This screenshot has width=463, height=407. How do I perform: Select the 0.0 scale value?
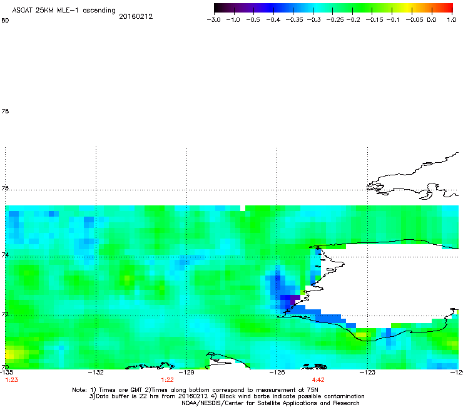(432, 20)
